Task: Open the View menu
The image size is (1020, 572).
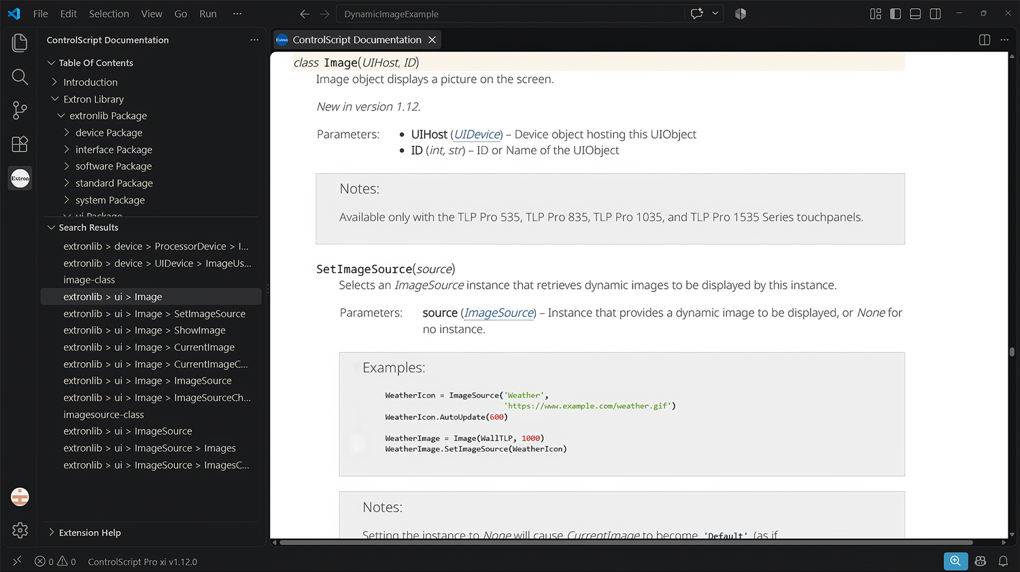Action: (152, 14)
